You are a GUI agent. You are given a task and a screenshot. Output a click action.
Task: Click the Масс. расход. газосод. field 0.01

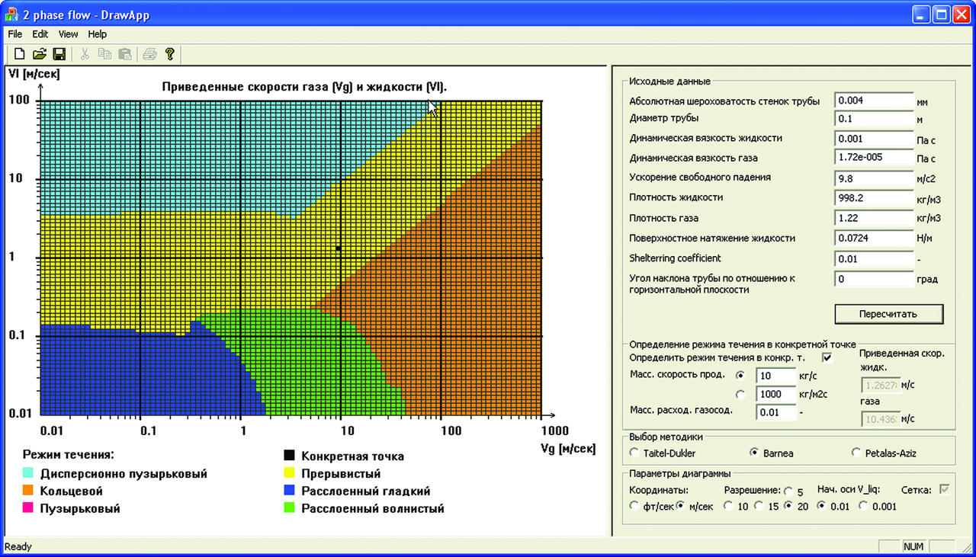click(776, 412)
